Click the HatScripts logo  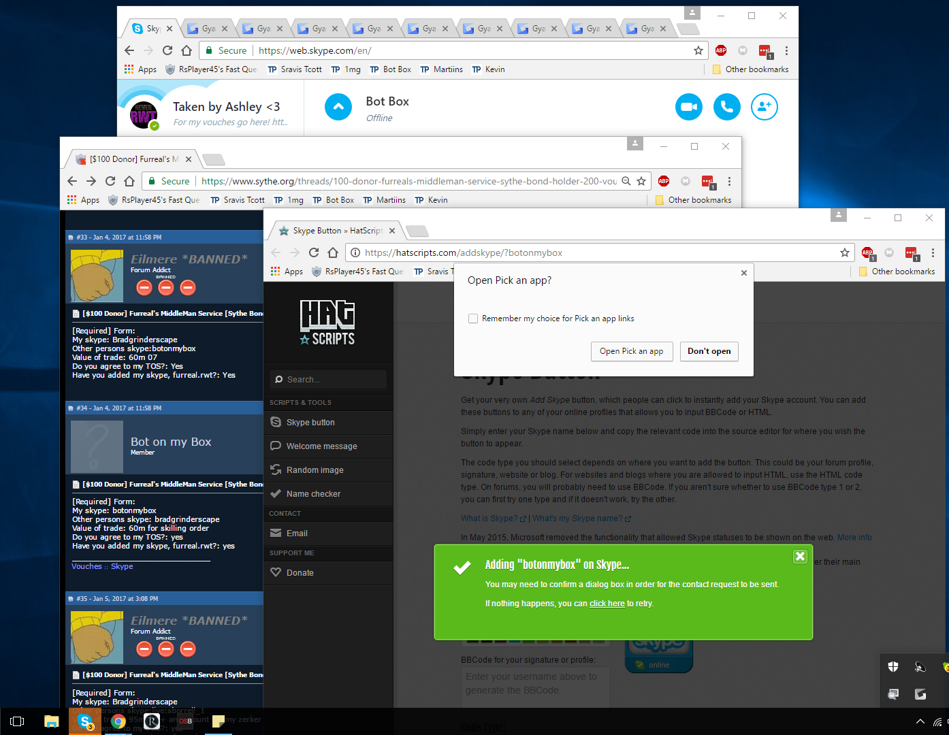click(327, 323)
